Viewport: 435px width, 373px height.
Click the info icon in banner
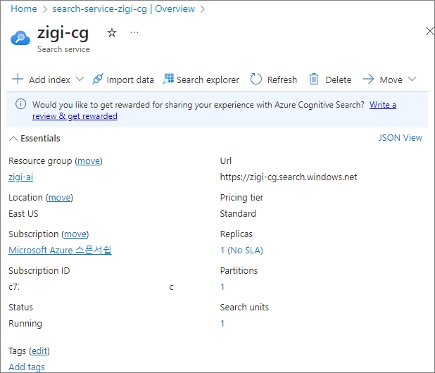pyautogui.click(x=21, y=104)
